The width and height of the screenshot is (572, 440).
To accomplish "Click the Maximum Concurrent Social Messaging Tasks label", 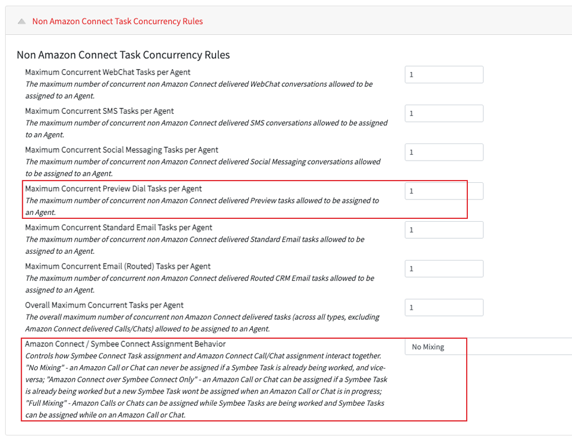I will [x=121, y=150].
